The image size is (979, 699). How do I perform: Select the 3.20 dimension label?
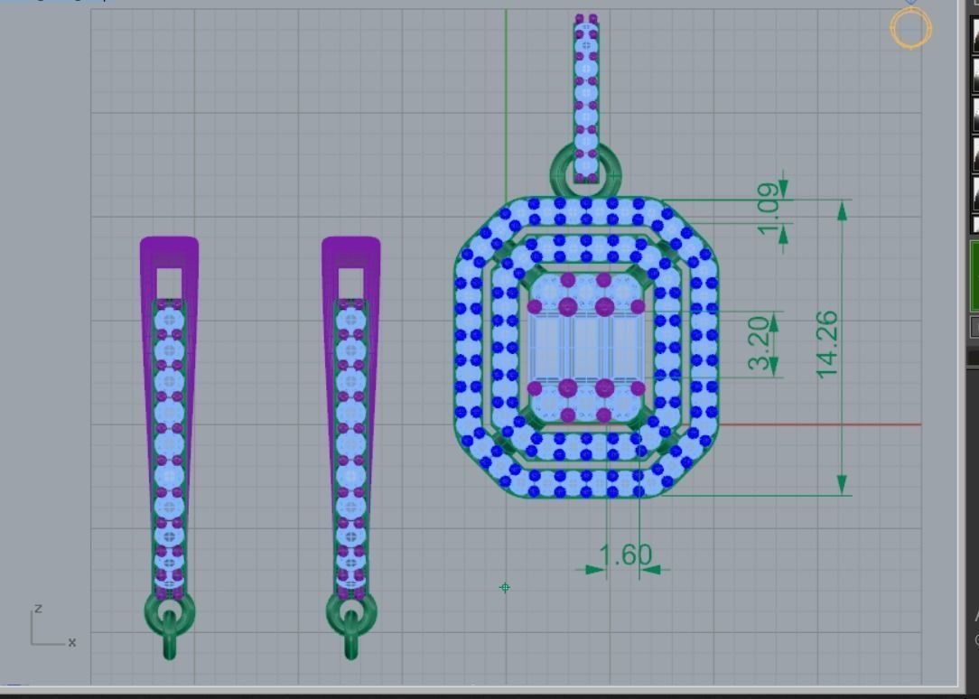pyautogui.click(x=760, y=343)
